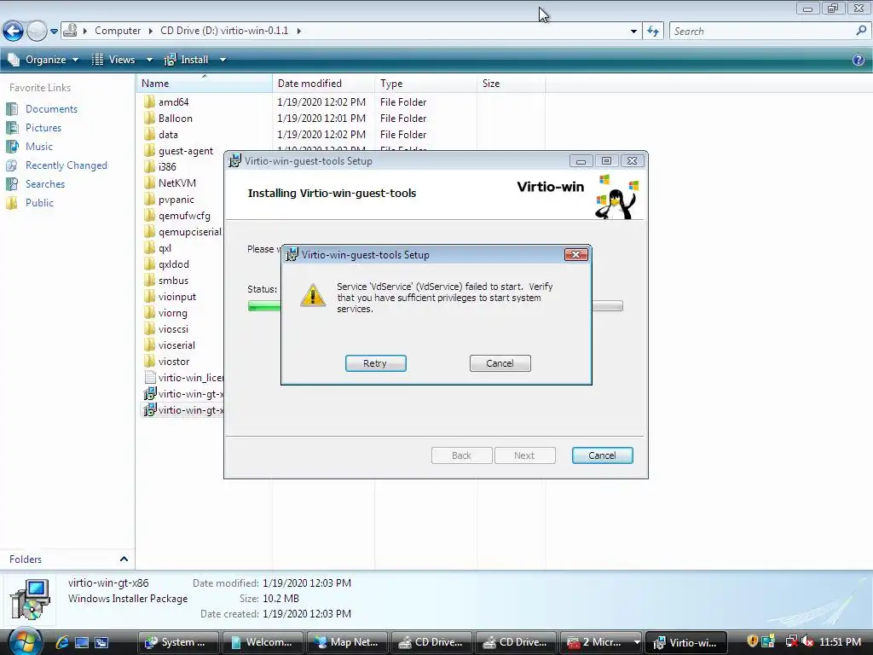Click Retry in the VdService error dialog
This screenshot has width=873, height=655.
[x=376, y=363]
